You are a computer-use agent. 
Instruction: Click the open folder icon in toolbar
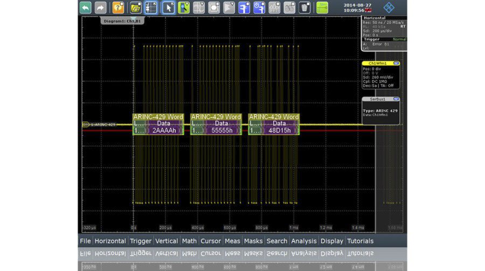coord(136,8)
